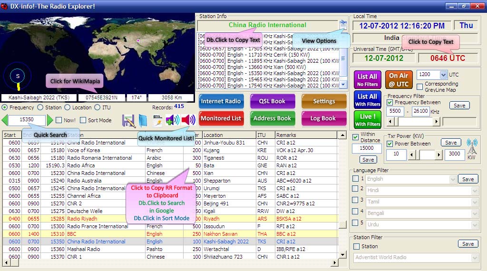Click On Air @ UTC button
The height and width of the screenshot is (271, 487).
tap(399, 80)
